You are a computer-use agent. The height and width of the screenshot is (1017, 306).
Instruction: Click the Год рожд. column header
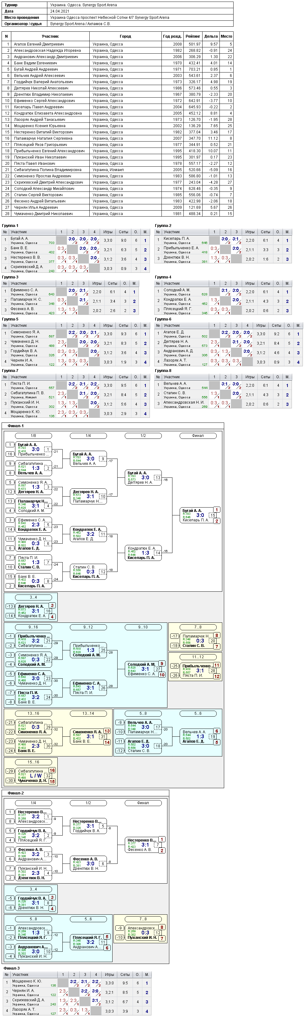pyautogui.click(x=172, y=36)
